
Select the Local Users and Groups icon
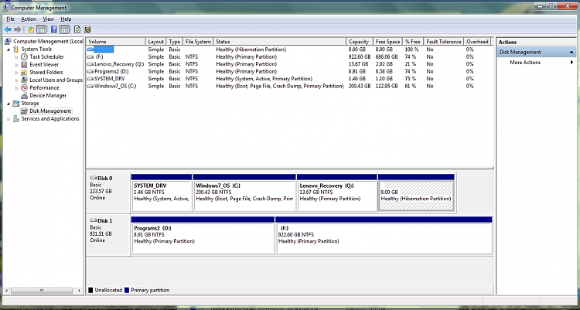(x=25, y=80)
